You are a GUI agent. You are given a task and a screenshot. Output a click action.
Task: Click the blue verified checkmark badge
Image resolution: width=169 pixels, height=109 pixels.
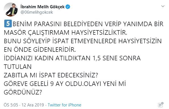[x=68, y=7]
